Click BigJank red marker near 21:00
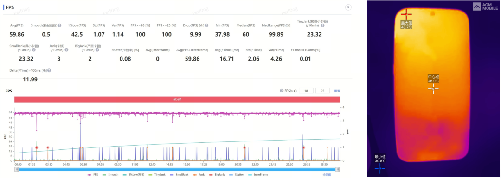Viewport: 501px width, 178px height. point(244,147)
